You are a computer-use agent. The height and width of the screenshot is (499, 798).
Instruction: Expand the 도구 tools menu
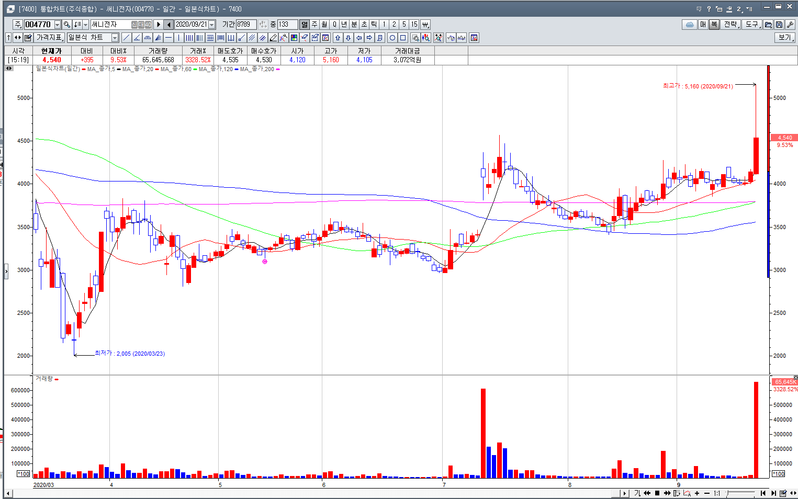pos(752,25)
